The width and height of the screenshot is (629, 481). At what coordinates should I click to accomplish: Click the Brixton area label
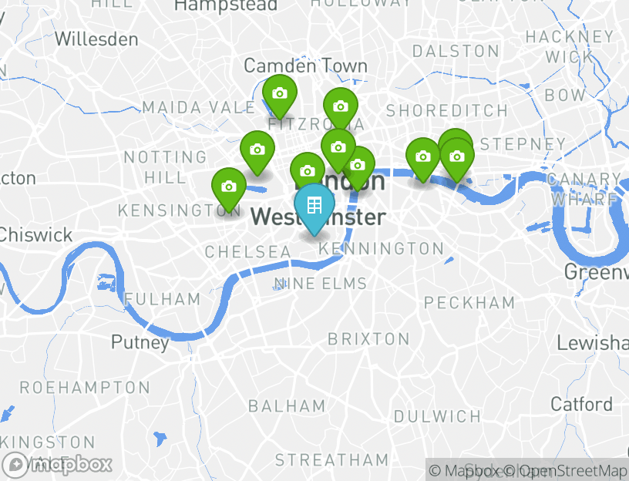(368, 339)
